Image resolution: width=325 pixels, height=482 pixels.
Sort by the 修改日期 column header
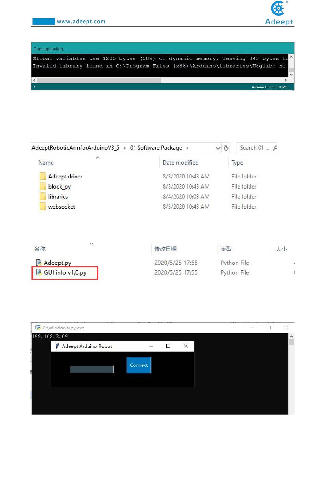(166, 249)
